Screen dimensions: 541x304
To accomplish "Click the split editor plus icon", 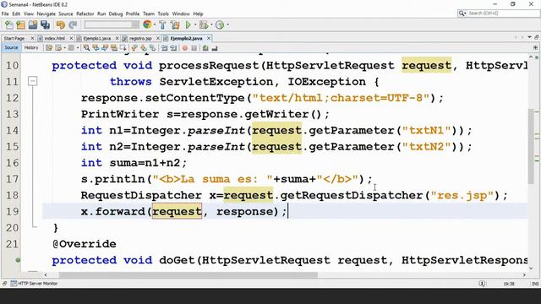I will click(535, 48).
